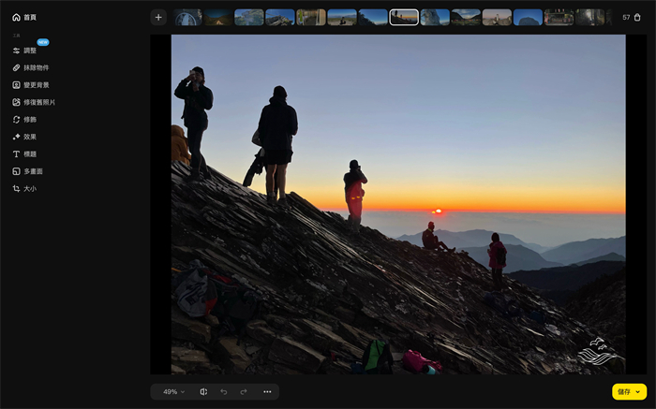Toggle the before/after compare view
656x409 pixels.
coord(203,391)
